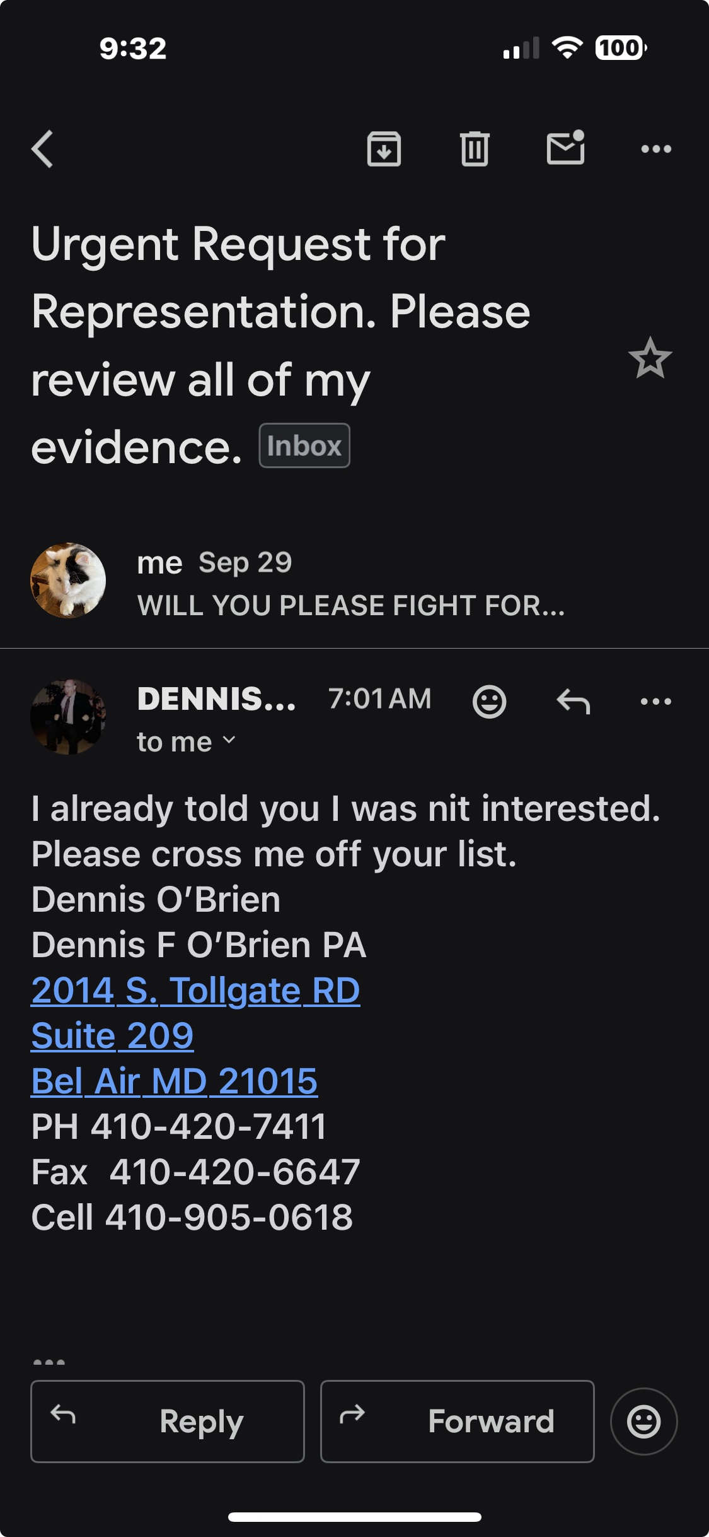The height and width of the screenshot is (1537, 709).
Task: Open the 2014 S. Tollgate RD link
Action: point(195,991)
